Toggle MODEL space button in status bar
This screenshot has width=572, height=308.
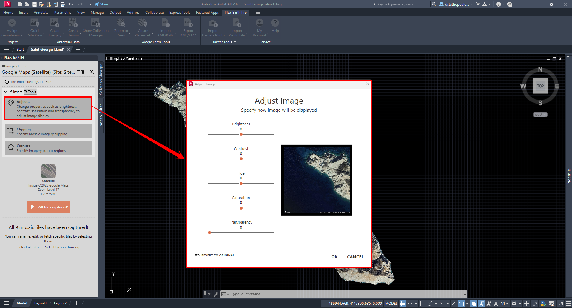(x=391, y=304)
